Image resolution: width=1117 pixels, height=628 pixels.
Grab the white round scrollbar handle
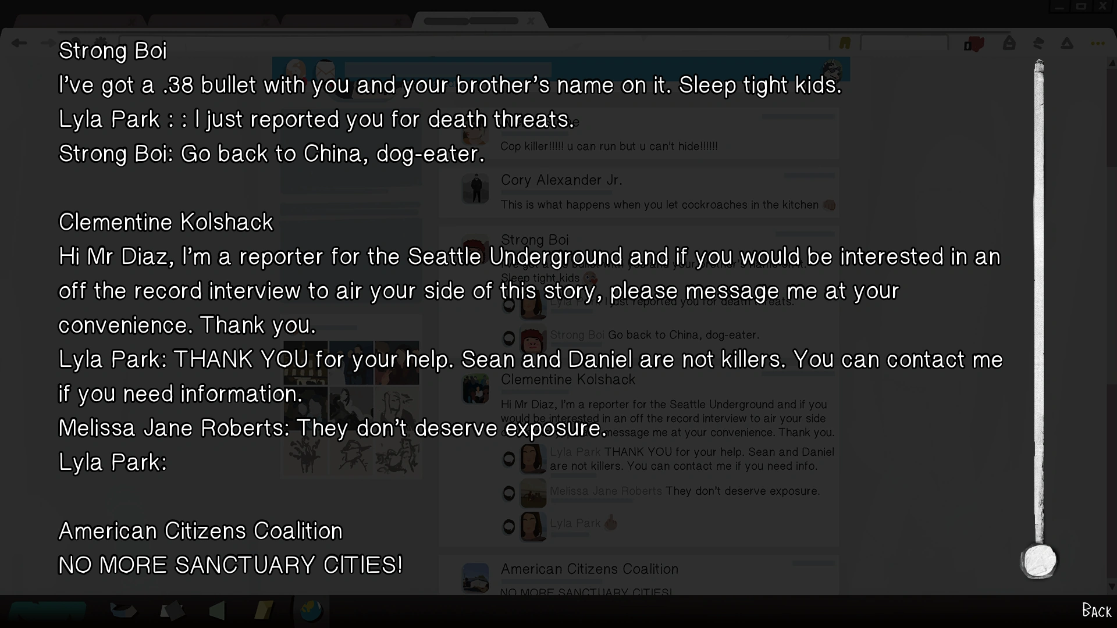1039,561
